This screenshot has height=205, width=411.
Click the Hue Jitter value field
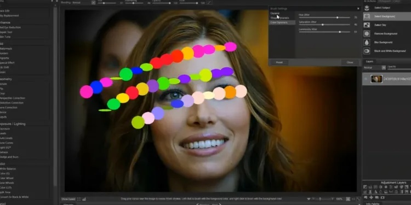point(356,17)
